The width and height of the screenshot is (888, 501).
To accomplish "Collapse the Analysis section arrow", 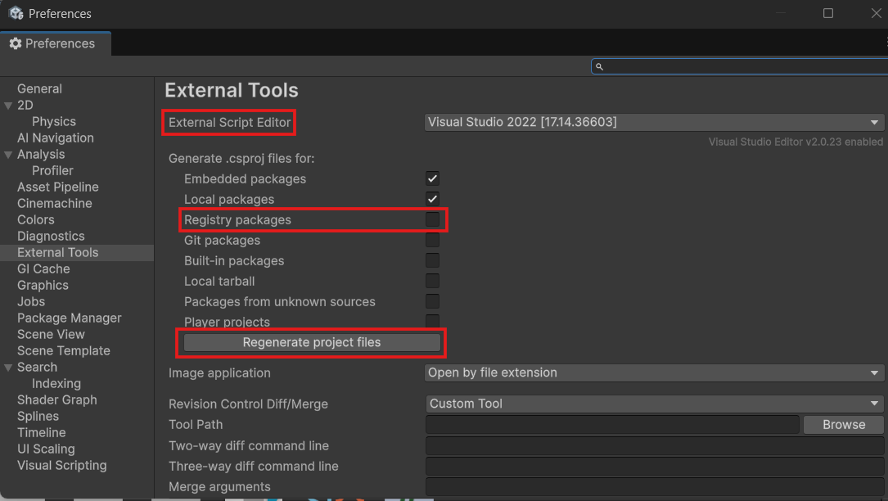I will (x=8, y=155).
